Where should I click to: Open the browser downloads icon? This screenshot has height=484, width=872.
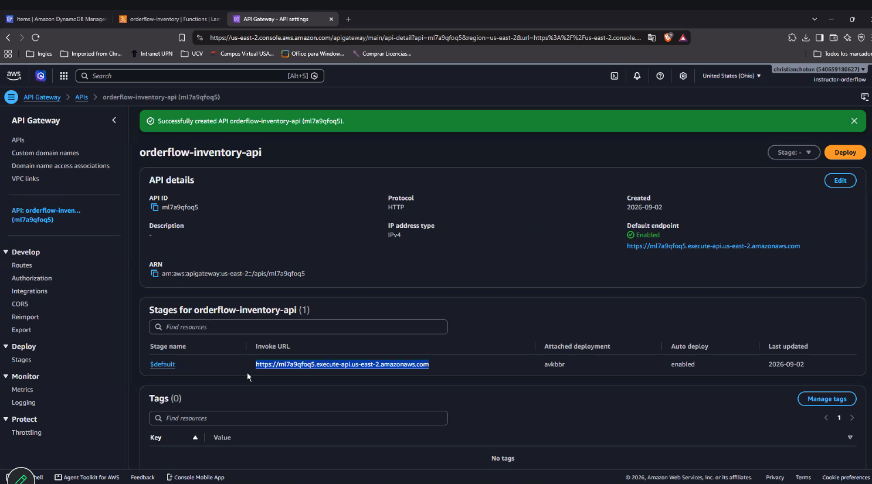coord(806,38)
